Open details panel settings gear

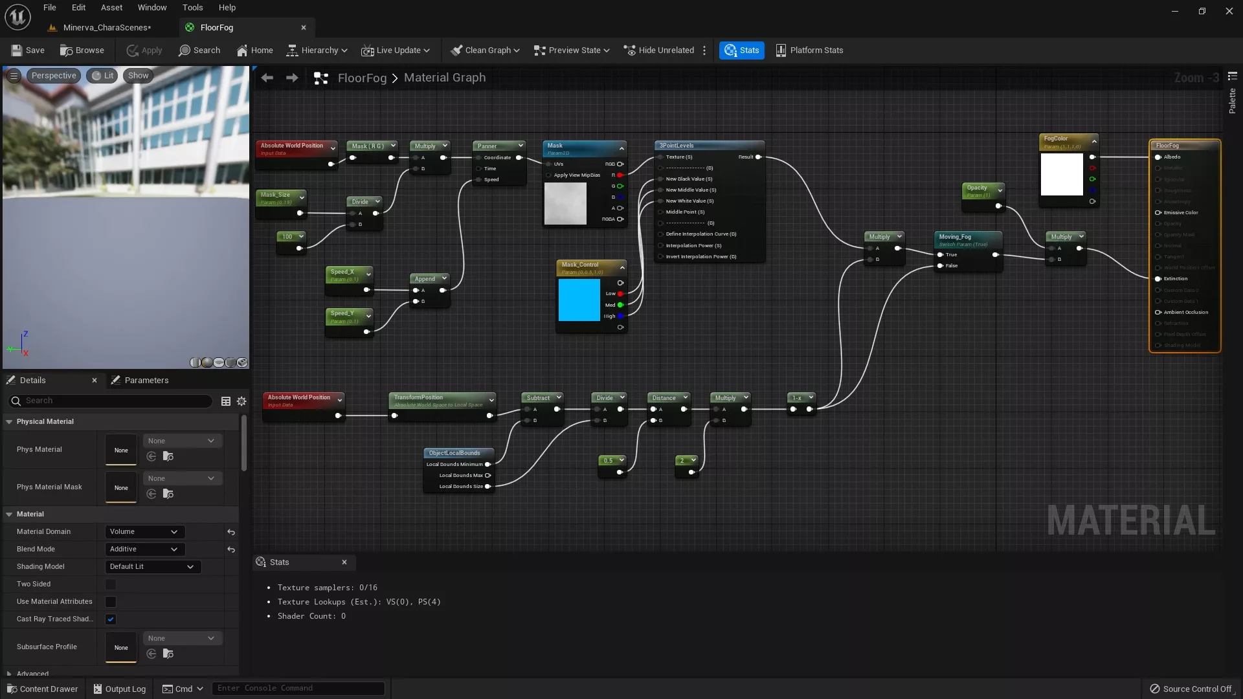click(x=241, y=401)
